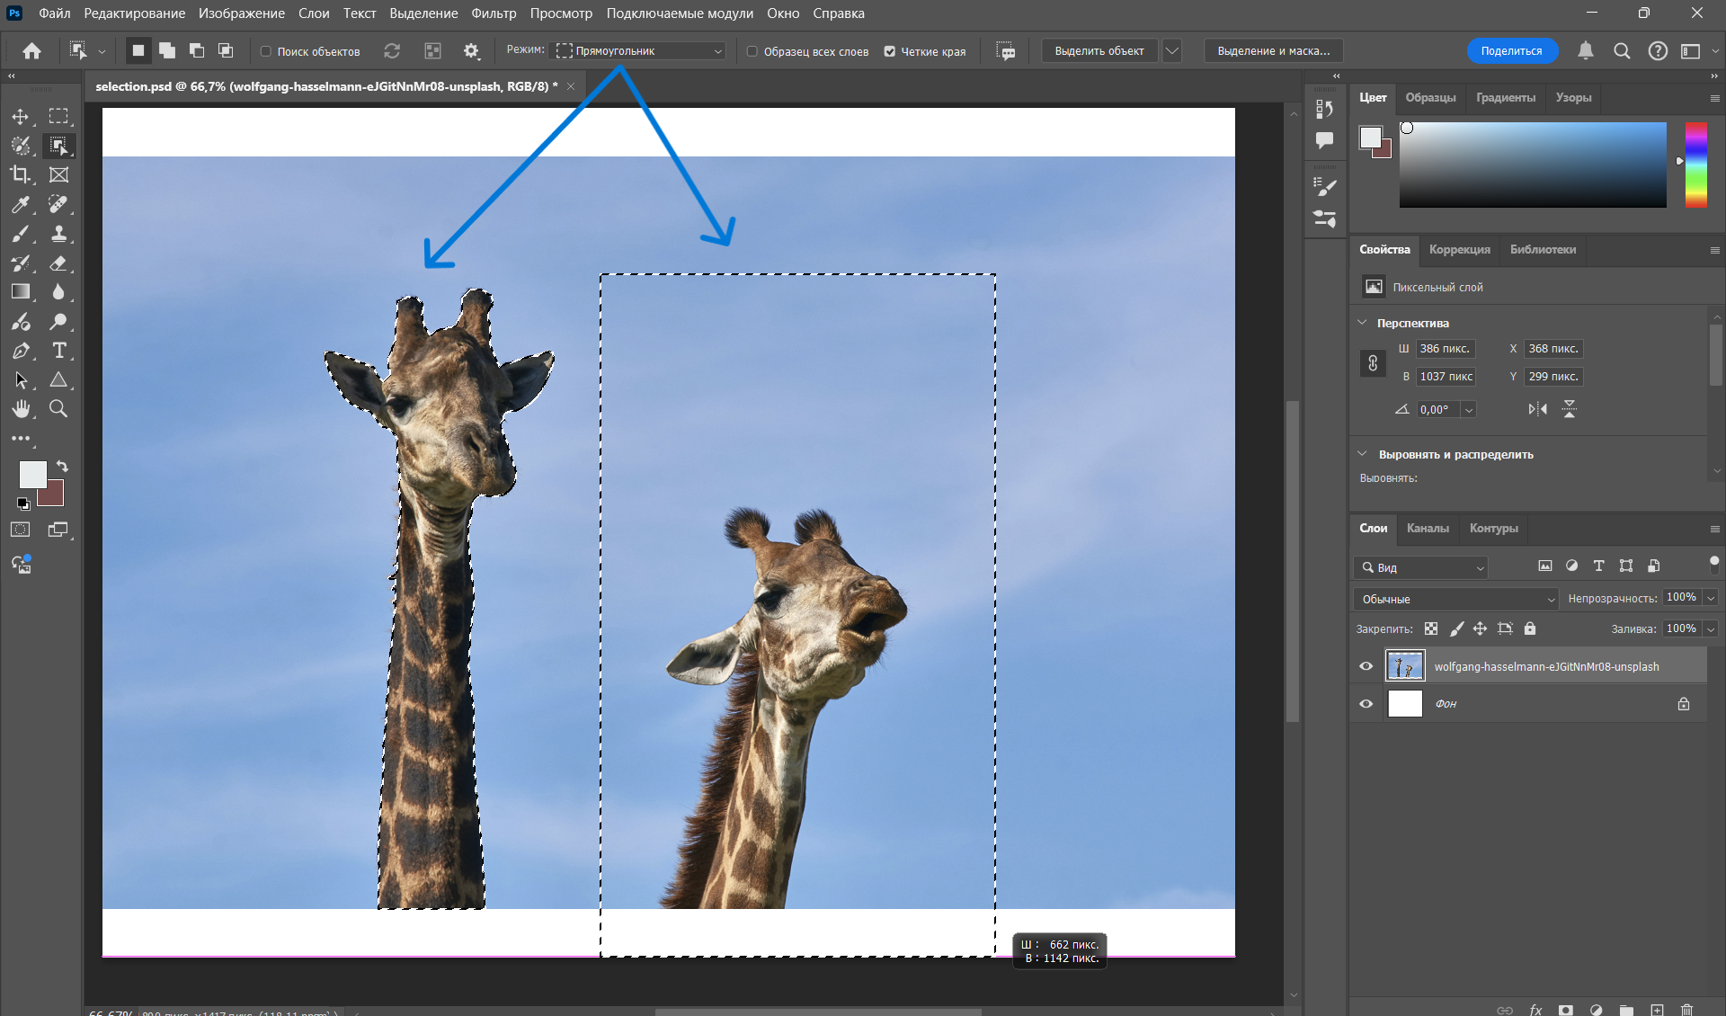Select the Eyedropper tool
This screenshot has height=1016, width=1726.
(20, 205)
